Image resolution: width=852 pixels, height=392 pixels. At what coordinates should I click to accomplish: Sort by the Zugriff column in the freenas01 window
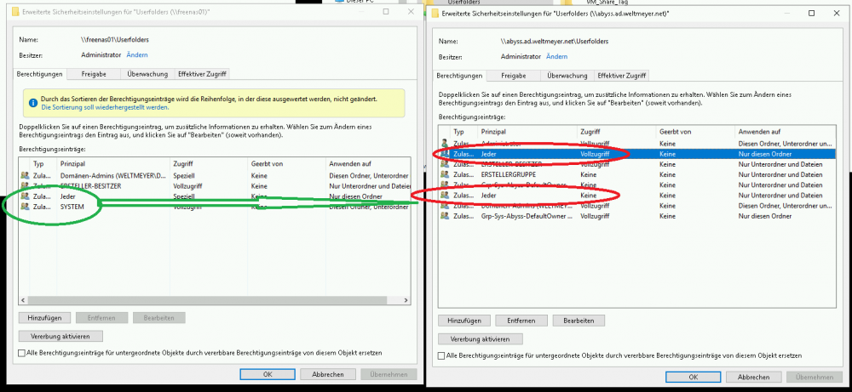208,164
